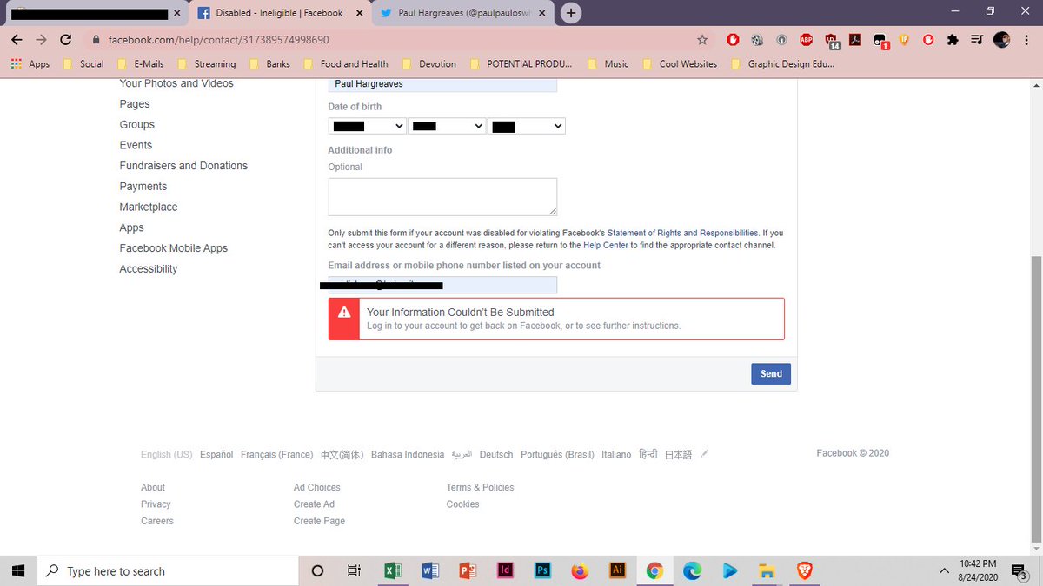
Task: Switch language to Español
Action: click(x=216, y=455)
